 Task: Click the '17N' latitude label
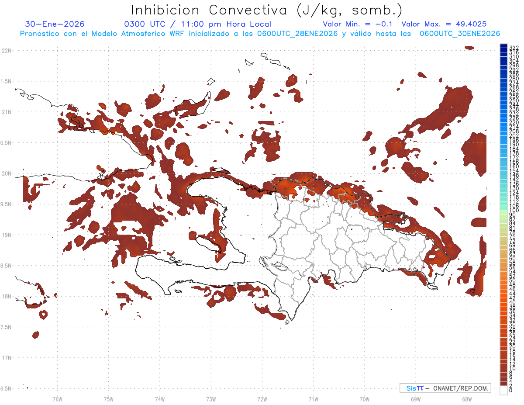point(6,358)
